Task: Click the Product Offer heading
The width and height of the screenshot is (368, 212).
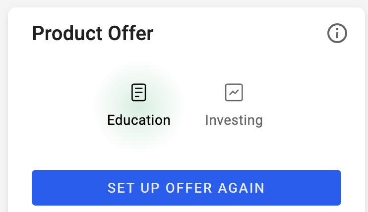Action: (93, 33)
